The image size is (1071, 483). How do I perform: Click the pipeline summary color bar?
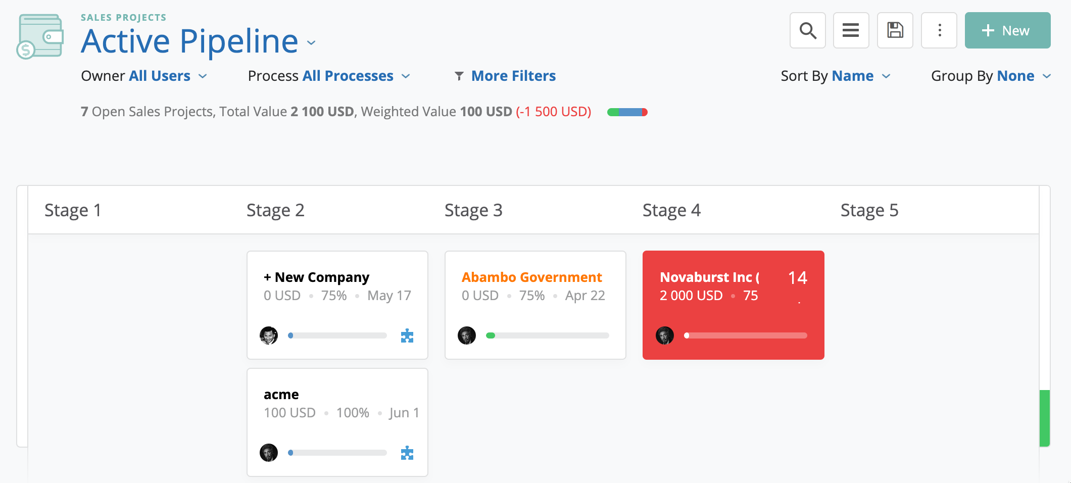coord(627,112)
